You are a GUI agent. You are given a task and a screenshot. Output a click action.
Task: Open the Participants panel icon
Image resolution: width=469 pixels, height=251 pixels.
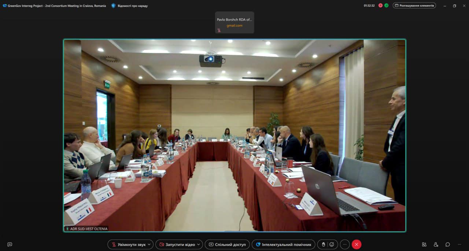(x=436, y=244)
